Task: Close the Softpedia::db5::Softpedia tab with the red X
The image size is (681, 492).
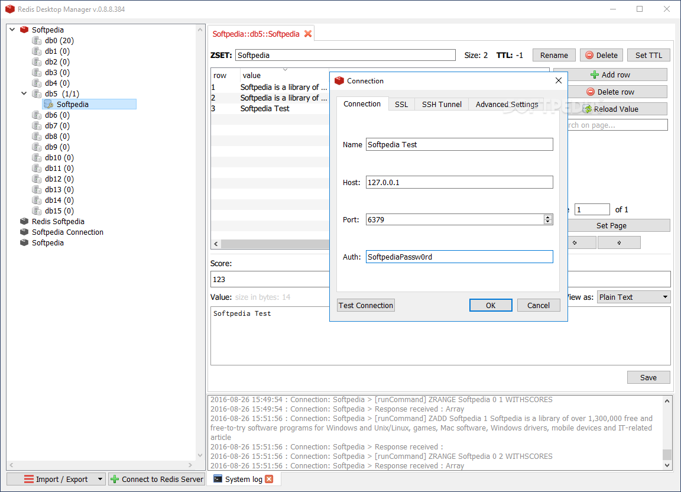Action: [x=308, y=34]
